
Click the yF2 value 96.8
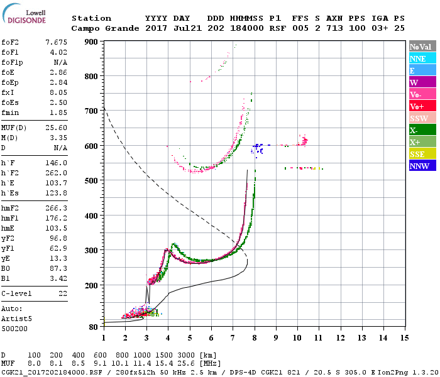point(58,238)
